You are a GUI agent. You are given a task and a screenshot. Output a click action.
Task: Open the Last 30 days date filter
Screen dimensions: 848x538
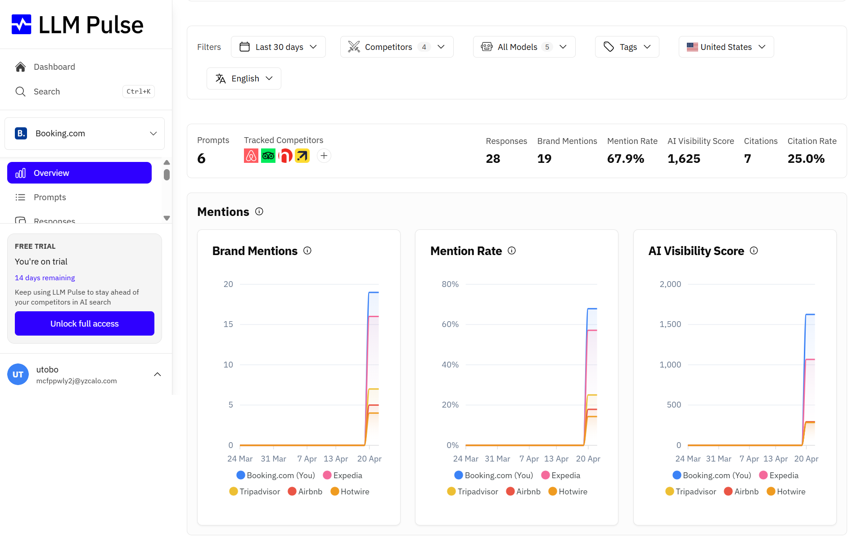[278, 47]
